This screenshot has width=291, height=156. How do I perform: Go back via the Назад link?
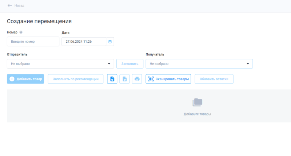click(x=19, y=5)
